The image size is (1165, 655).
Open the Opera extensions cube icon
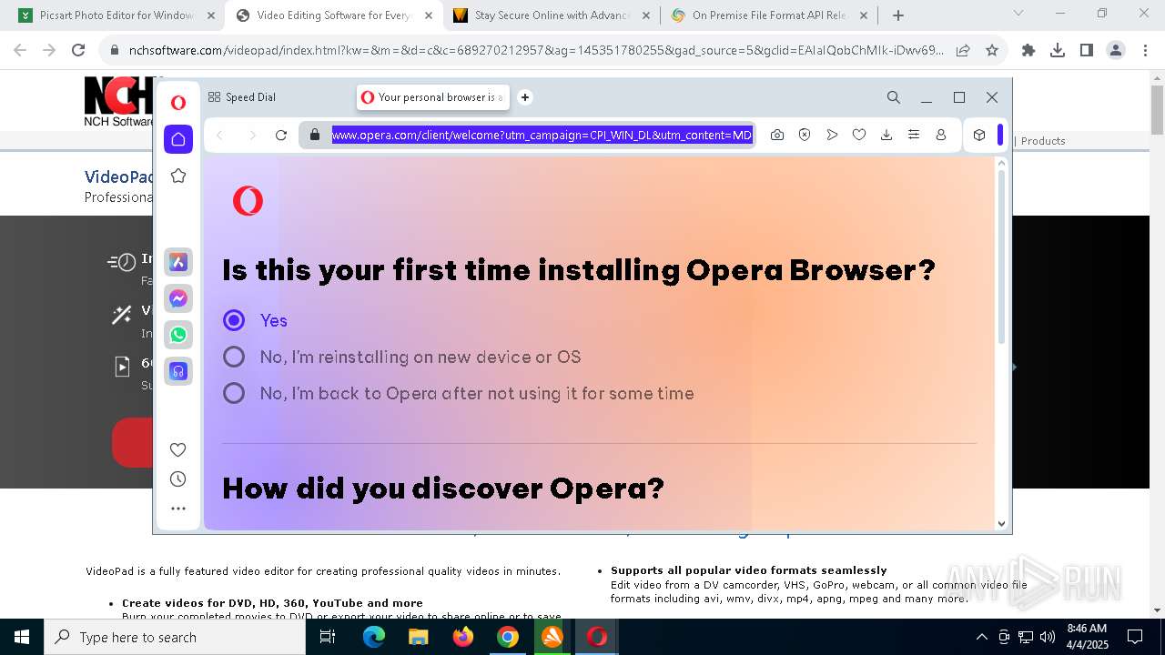(979, 135)
